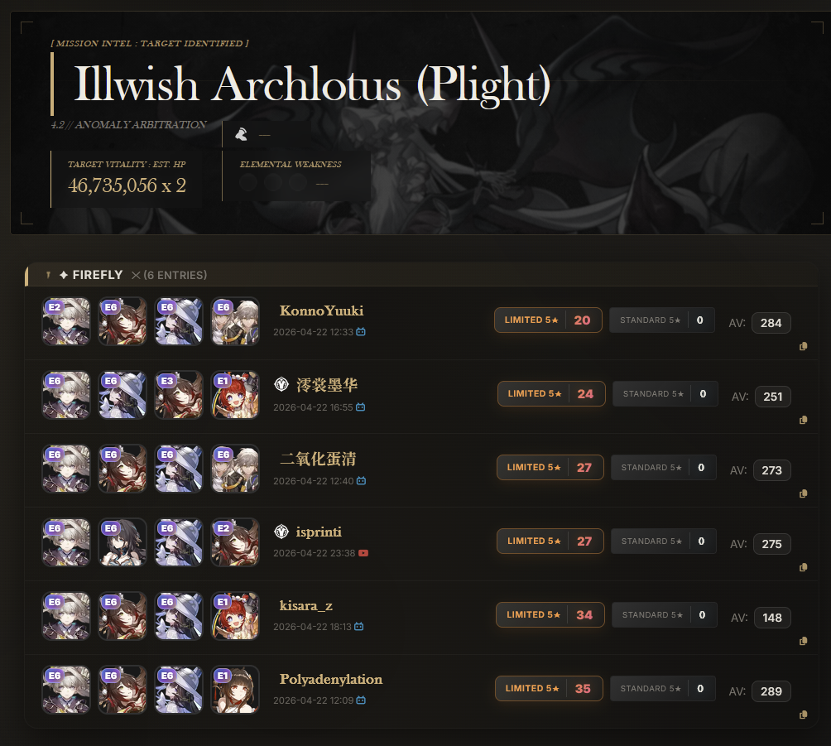
Task: Select the E3 character thumbnail in 澪裳墨华's team
Action: [x=179, y=395]
